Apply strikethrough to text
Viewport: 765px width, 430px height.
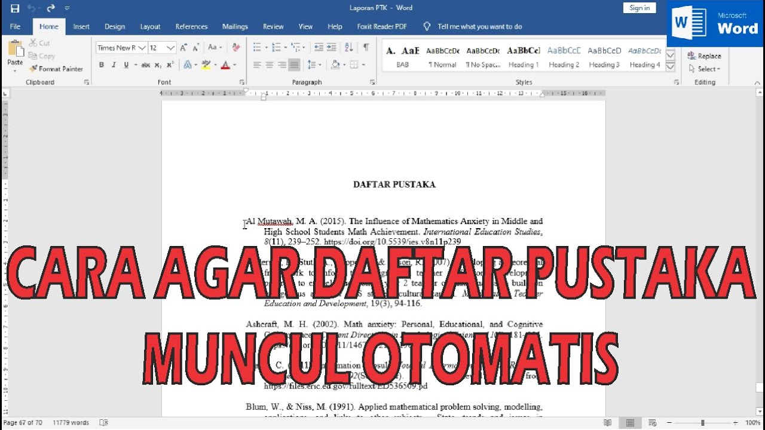tap(145, 65)
